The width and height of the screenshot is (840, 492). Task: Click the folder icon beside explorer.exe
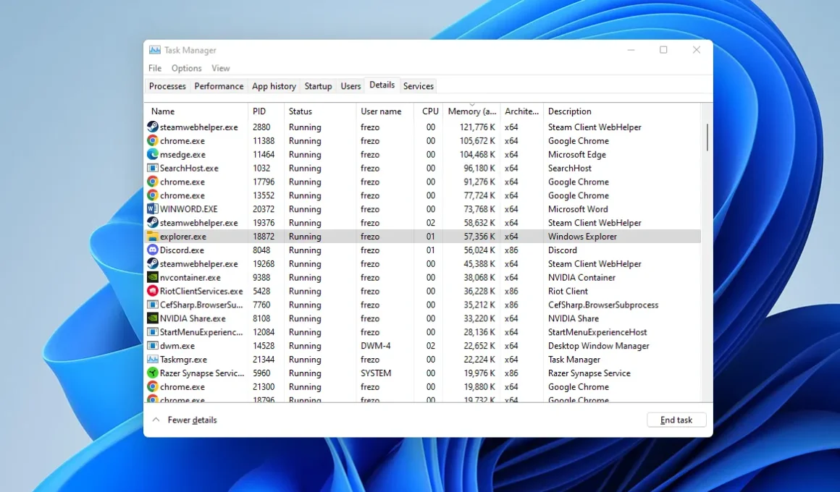[x=153, y=236]
